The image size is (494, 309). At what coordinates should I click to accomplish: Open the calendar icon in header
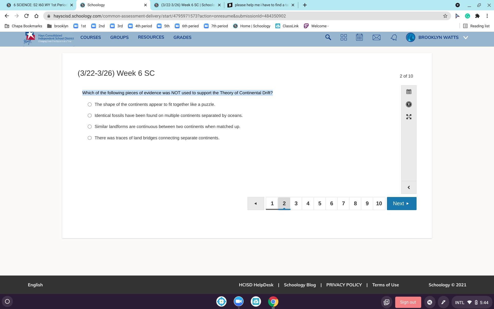[x=359, y=37]
